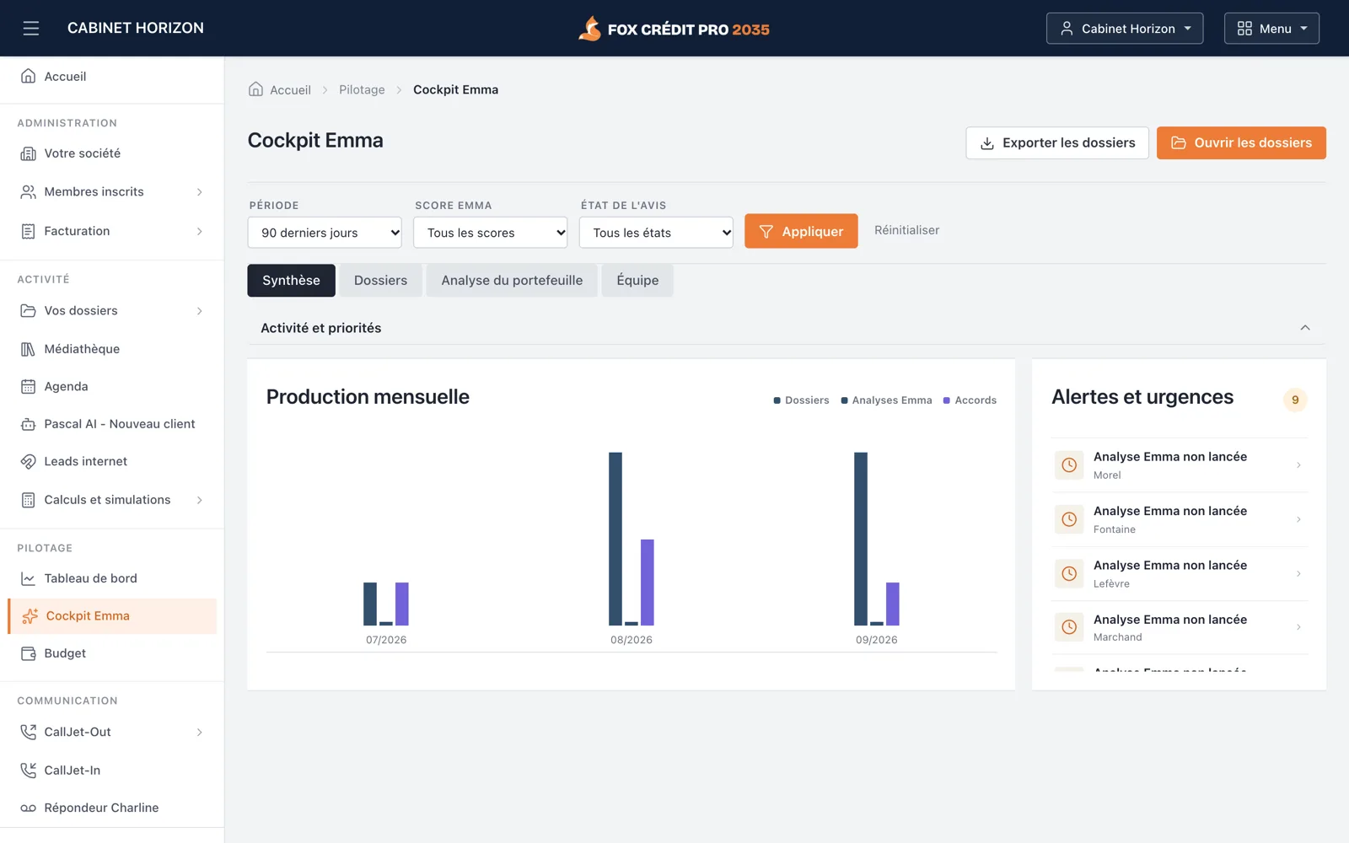Expand Calculs et simulations submenu
The image size is (1349, 843).
200,501
